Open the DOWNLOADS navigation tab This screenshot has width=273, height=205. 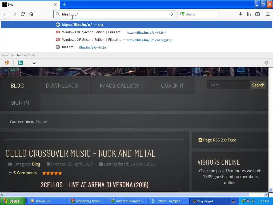[x=62, y=86]
